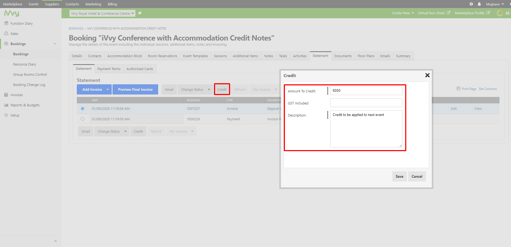
Task: Switch to the Payment Terms tab
Action: (109, 69)
